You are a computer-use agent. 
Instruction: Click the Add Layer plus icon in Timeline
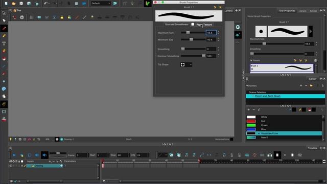tap(50, 162)
